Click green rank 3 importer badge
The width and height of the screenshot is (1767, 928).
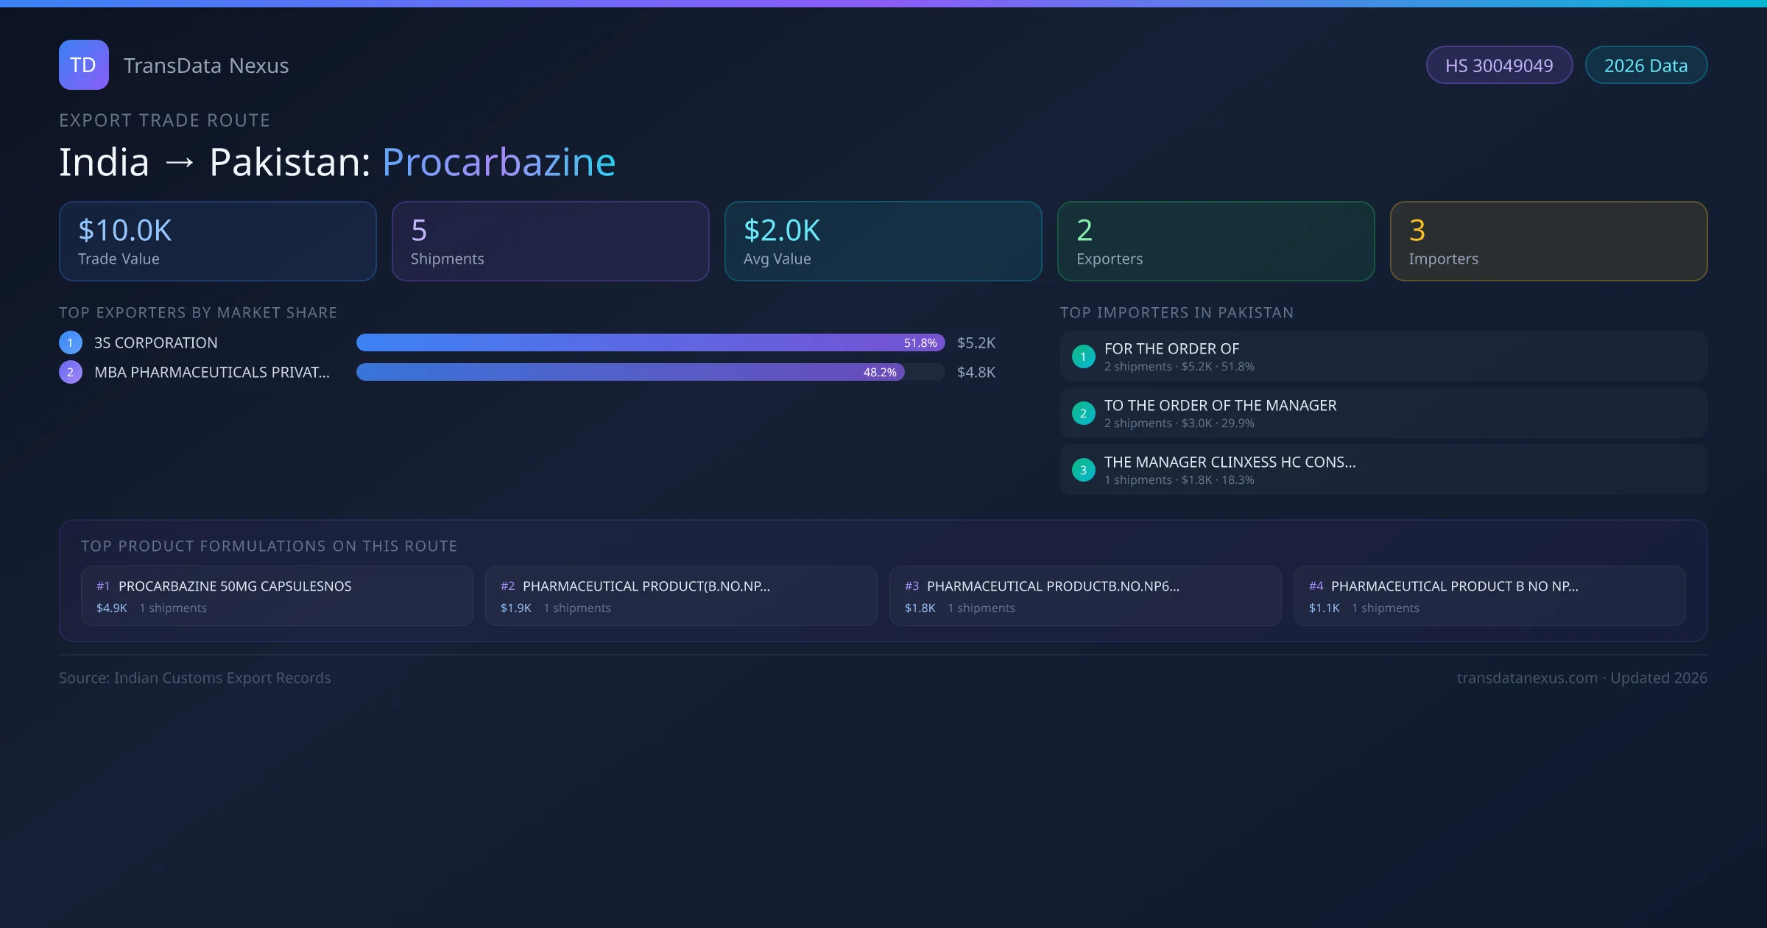(x=1083, y=470)
